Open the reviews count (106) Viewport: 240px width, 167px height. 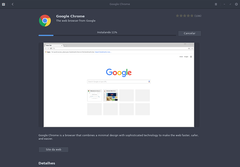point(198,16)
